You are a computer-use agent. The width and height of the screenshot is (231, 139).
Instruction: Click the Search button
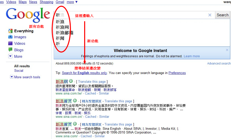coord(223,15)
